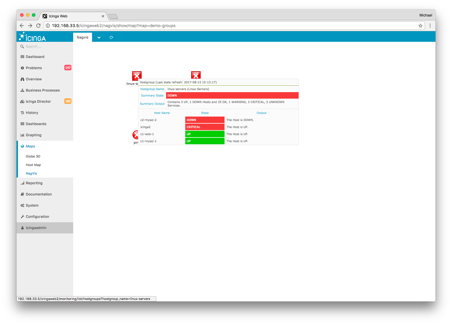This screenshot has width=452, height=325.
Task: Click the Problems exclamation icon
Action: pyautogui.click(x=22, y=68)
